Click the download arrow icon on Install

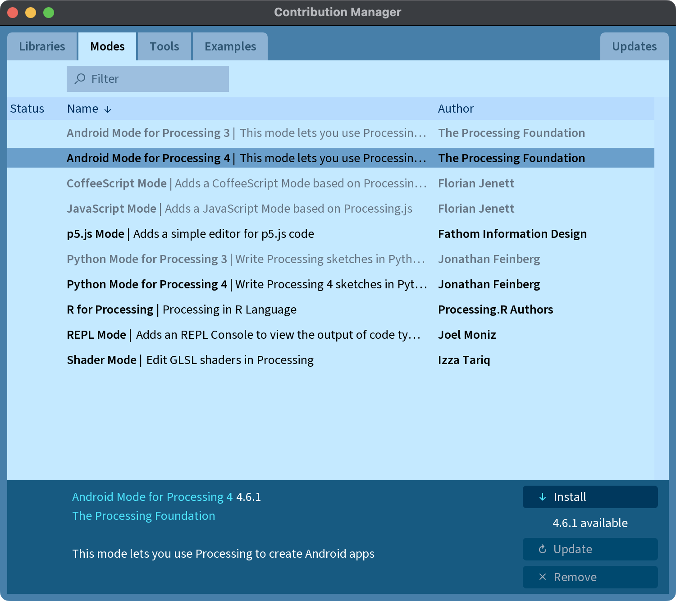[543, 497]
